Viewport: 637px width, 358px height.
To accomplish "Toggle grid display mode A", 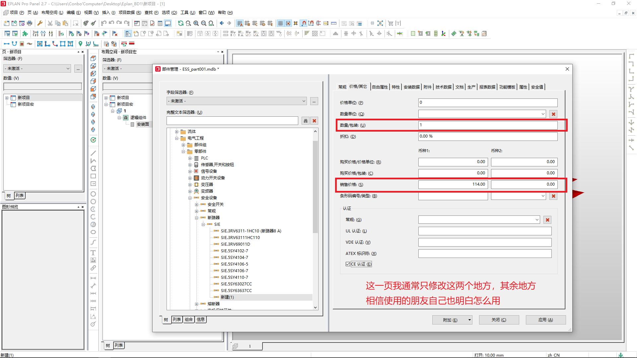I will (240, 23).
